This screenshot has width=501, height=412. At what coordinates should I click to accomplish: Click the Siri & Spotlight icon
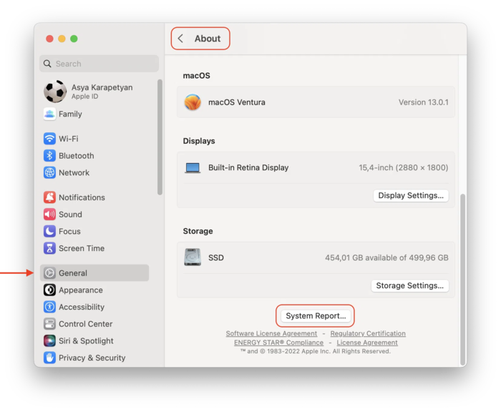click(49, 341)
